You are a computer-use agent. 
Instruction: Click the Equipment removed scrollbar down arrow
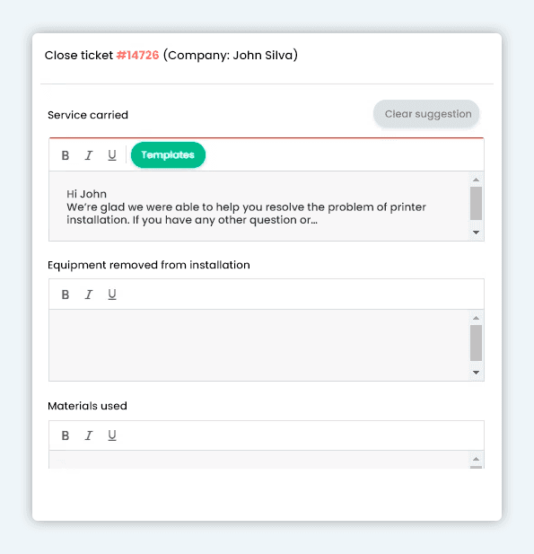click(476, 373)
